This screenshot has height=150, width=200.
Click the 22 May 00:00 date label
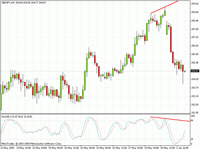point(88,148)
